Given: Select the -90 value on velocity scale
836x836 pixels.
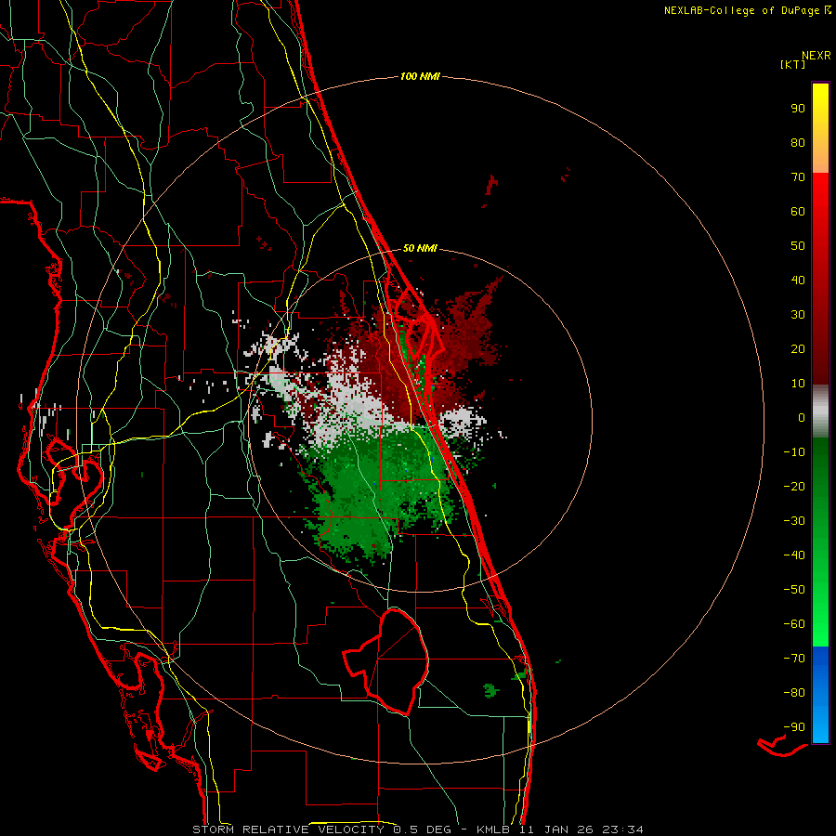Looking at the screenshot, I should pyautogui.click(x=794, y=727).
